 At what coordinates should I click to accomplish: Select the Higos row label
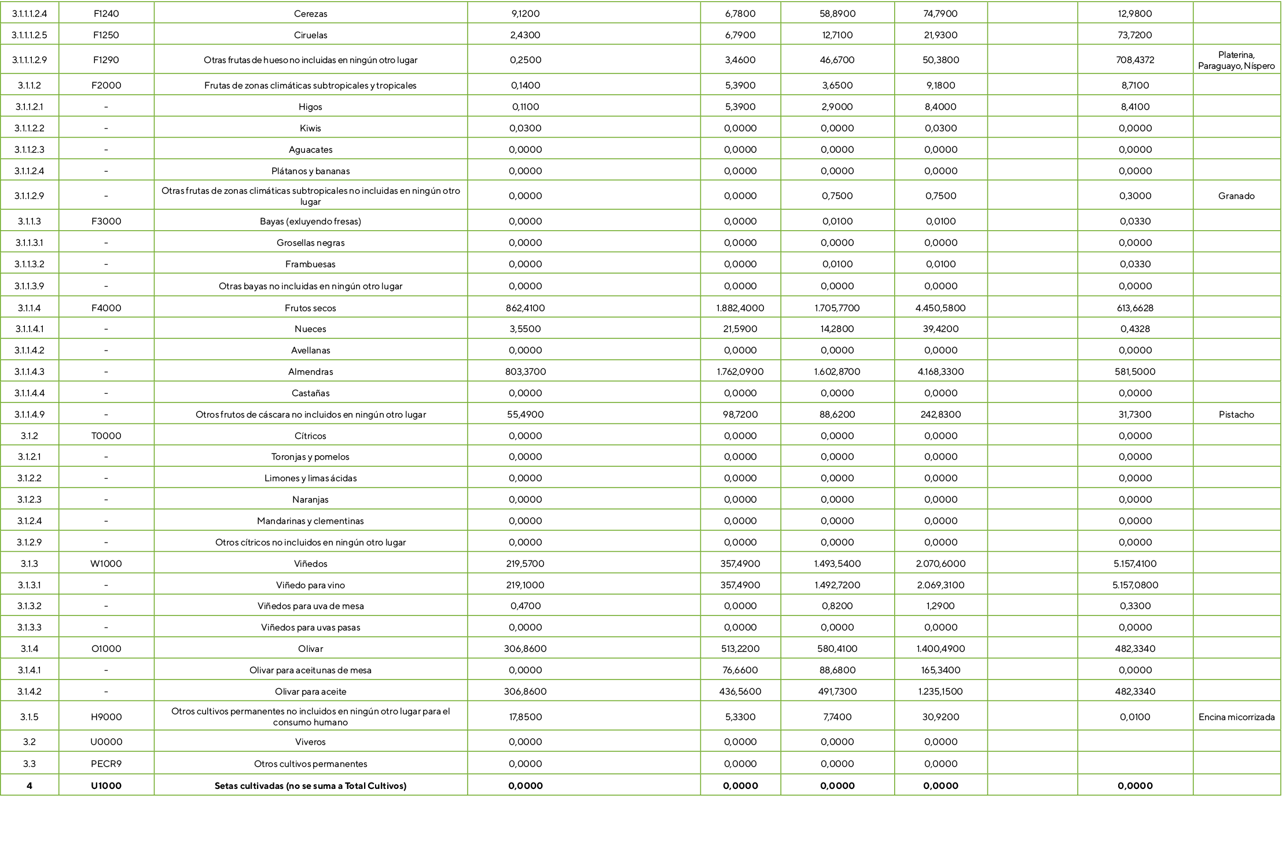tap(310, 106)
